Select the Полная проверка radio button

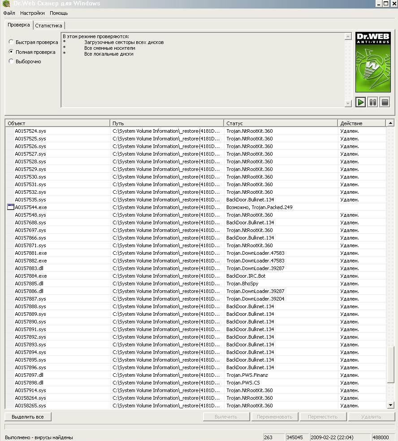point(11,52)
